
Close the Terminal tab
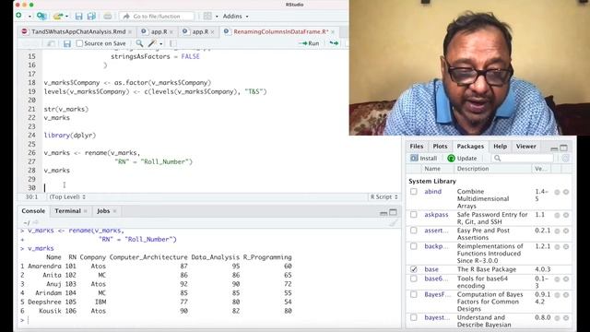pos(86,211)
